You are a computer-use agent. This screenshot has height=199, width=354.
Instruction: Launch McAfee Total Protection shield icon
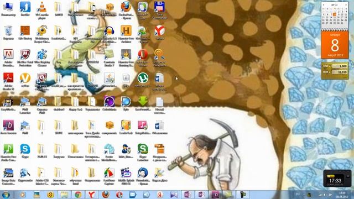pos(25,57)
